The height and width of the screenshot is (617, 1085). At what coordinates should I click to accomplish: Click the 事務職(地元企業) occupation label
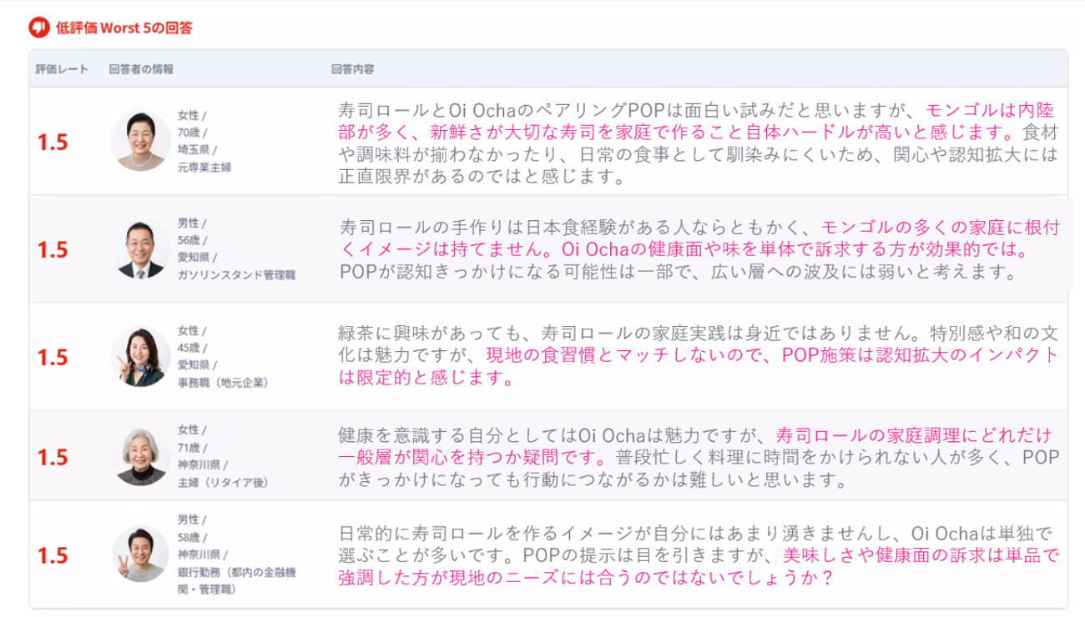pos(223,383)
